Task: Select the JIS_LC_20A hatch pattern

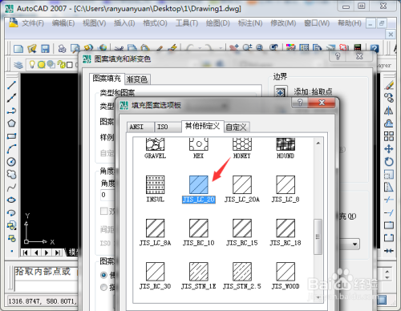Action: pyautogui.click(x=242, y=189)
